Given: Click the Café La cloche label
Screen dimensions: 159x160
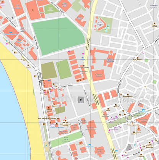Looking at the screenshot, I should pyautogui.click(x=154, y=26).
